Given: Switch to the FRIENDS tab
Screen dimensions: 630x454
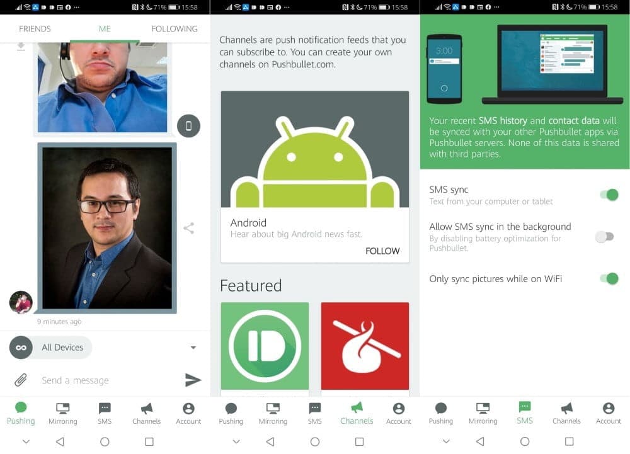Looking at the screenshot, I should tap(35, 28).
